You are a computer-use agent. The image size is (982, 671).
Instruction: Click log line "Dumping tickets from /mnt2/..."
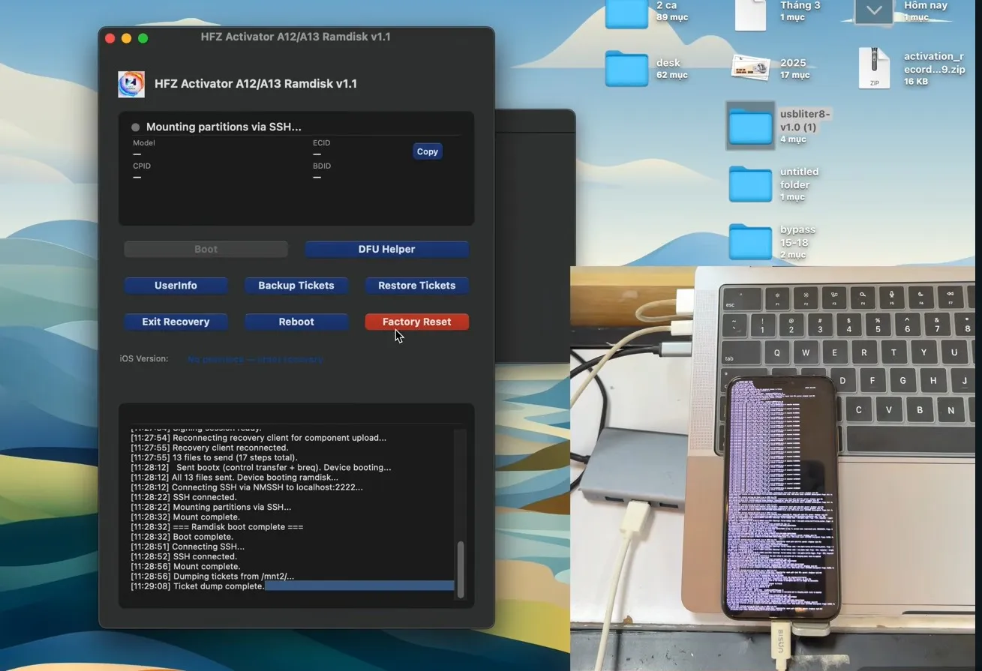tap(212, 577)
